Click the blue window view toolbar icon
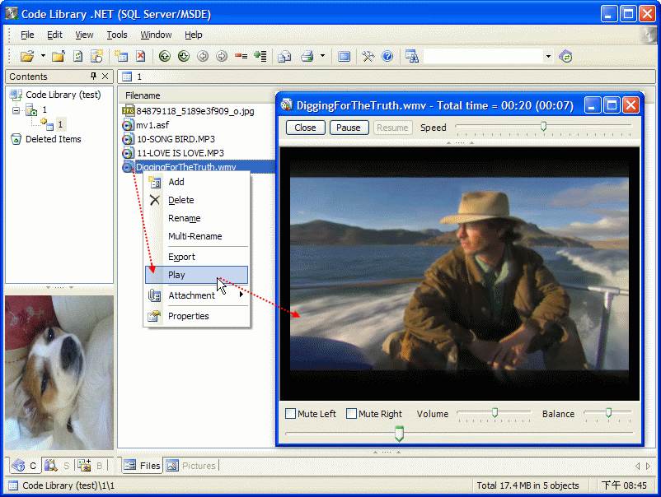This screenshot has width=661, height=497. [x=344, y=56]
